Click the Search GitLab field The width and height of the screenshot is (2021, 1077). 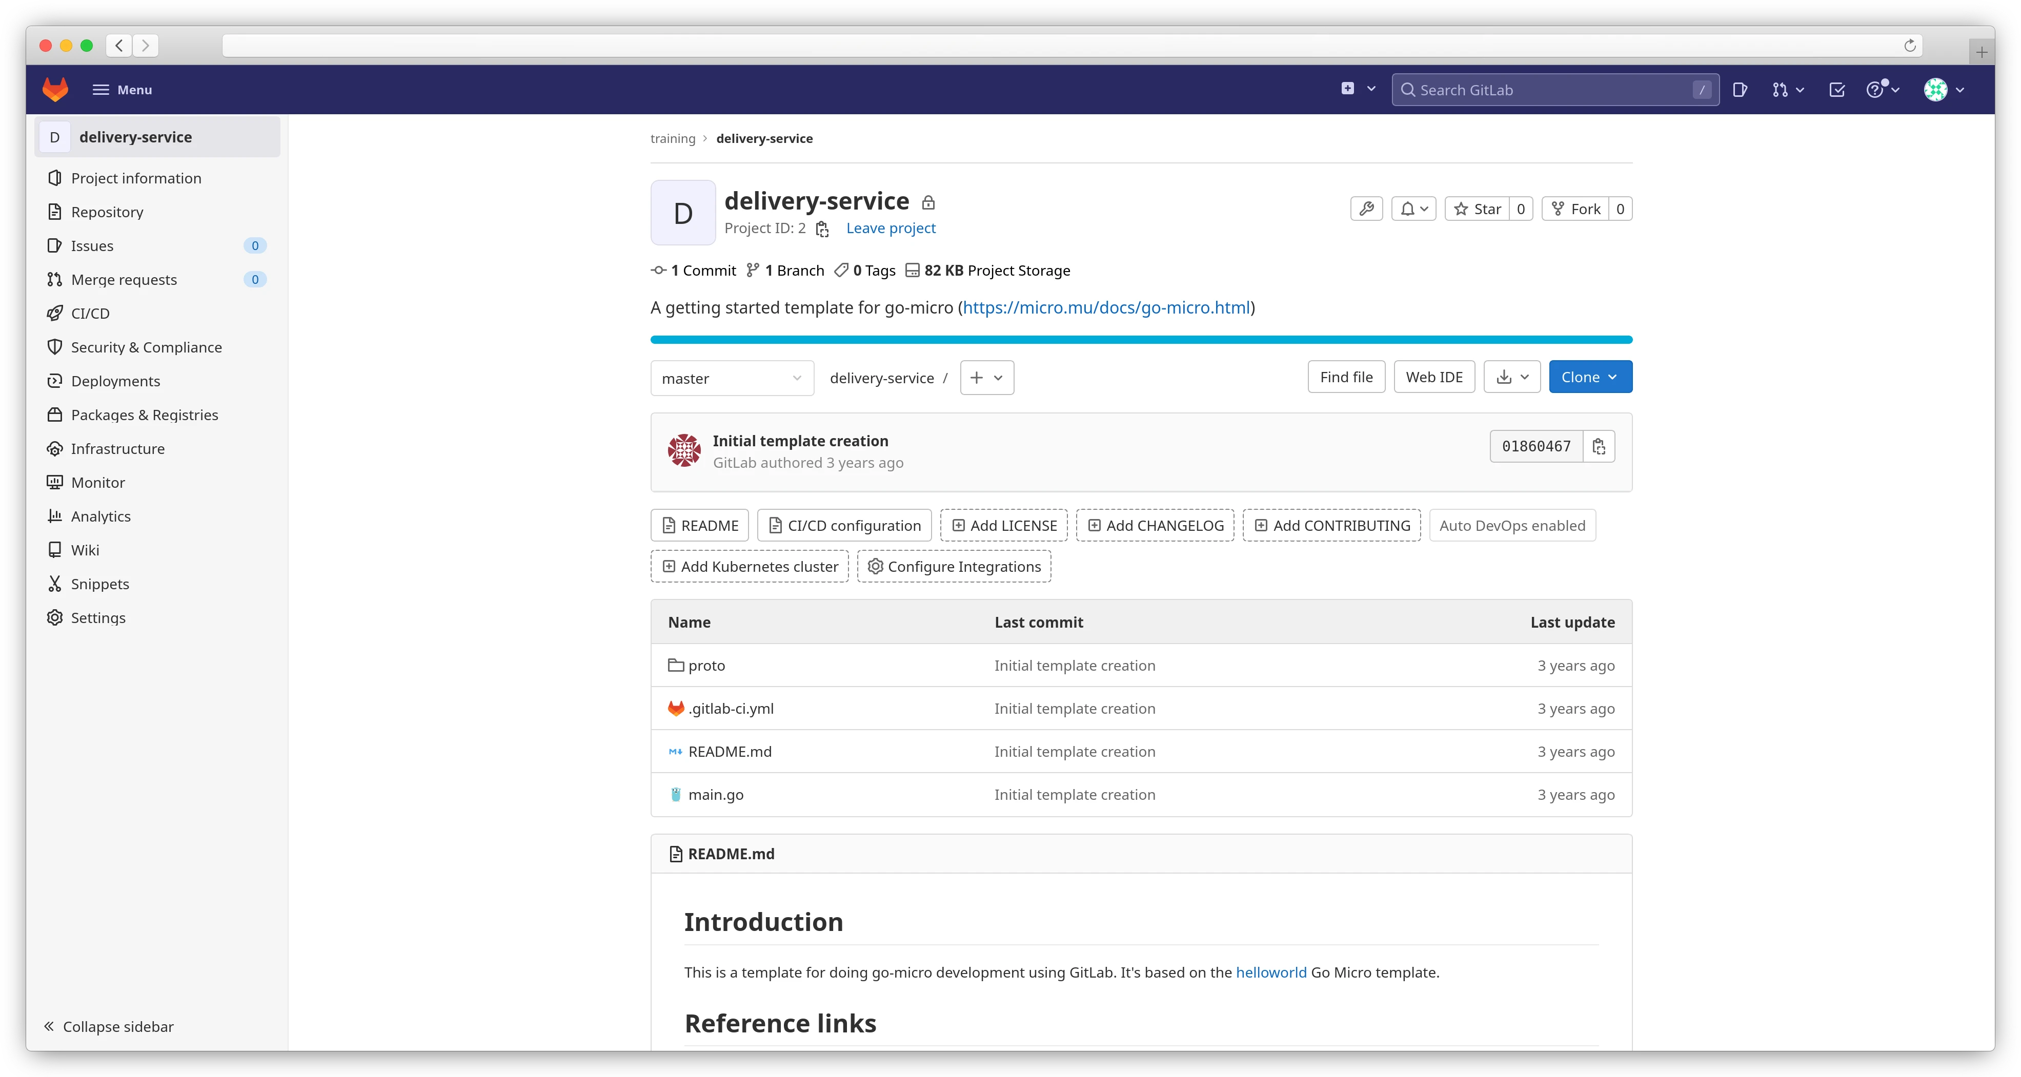[x=1553, y=89]
